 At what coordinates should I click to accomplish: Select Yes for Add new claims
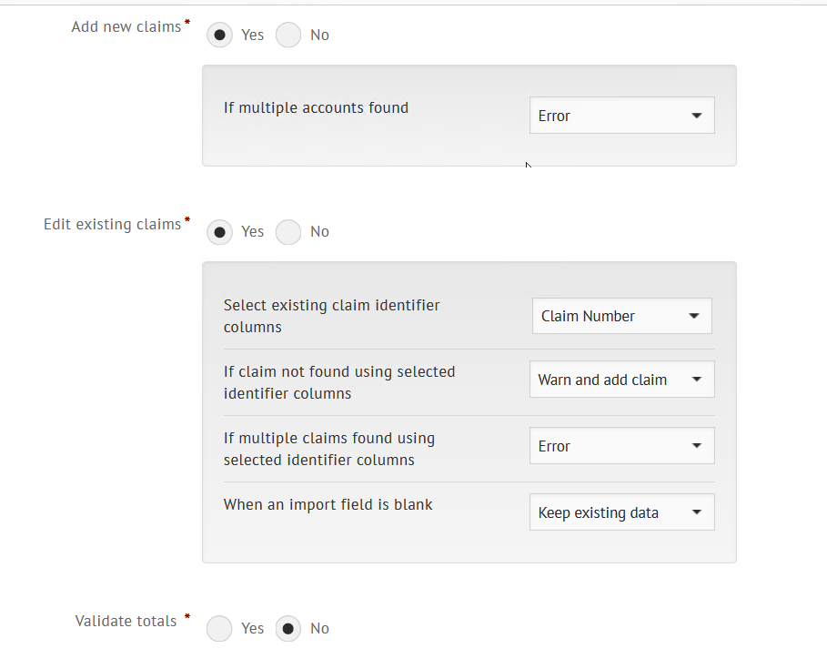tap(219, 35)
